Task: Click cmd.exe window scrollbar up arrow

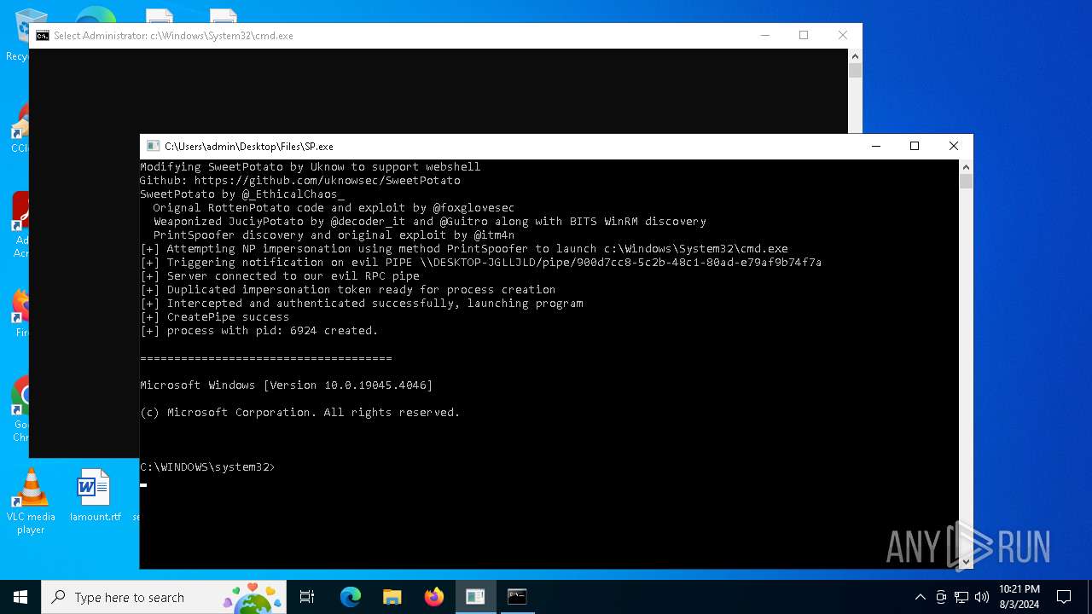Action: [855, 55]
